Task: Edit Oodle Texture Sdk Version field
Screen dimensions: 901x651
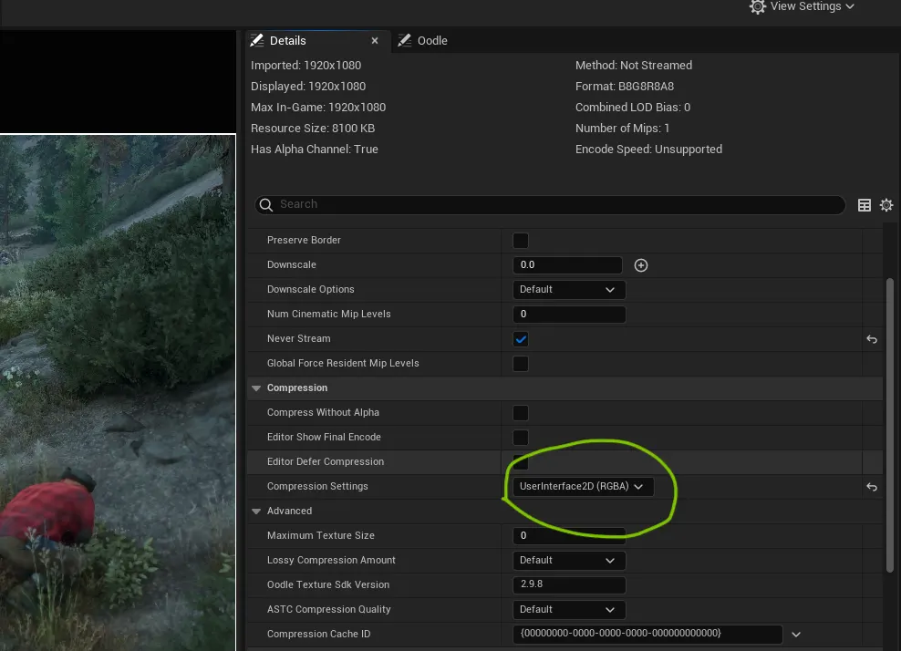Action: click(x=569, y=584)
